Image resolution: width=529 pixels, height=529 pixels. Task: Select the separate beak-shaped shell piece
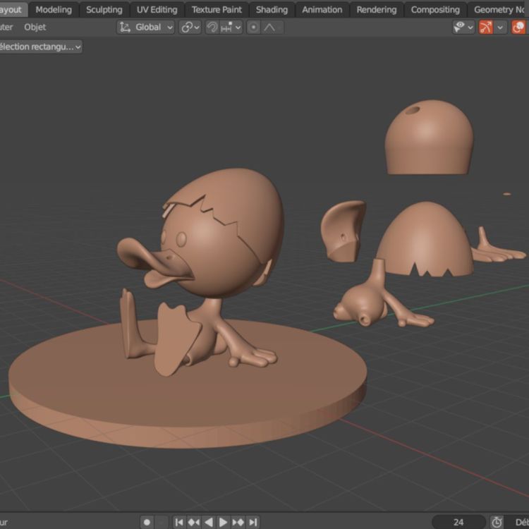[x=343, y=231]
